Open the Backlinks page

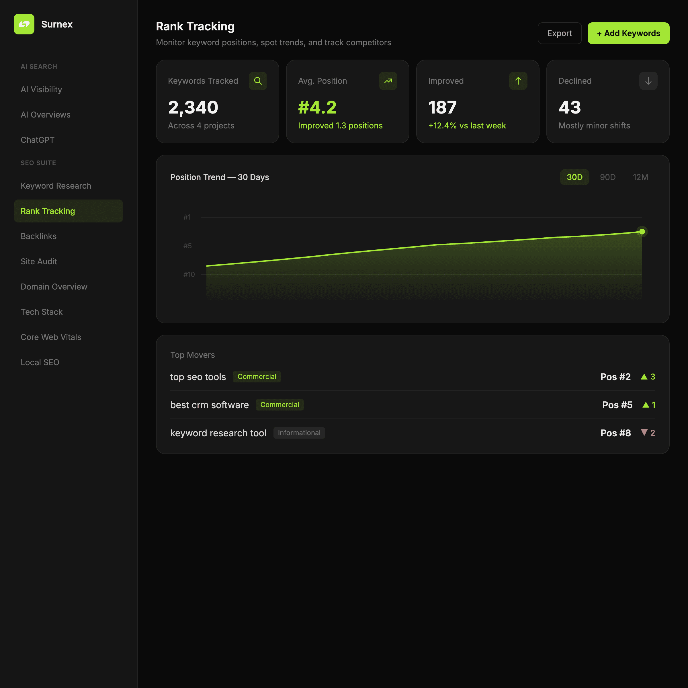tap(38, 236)
